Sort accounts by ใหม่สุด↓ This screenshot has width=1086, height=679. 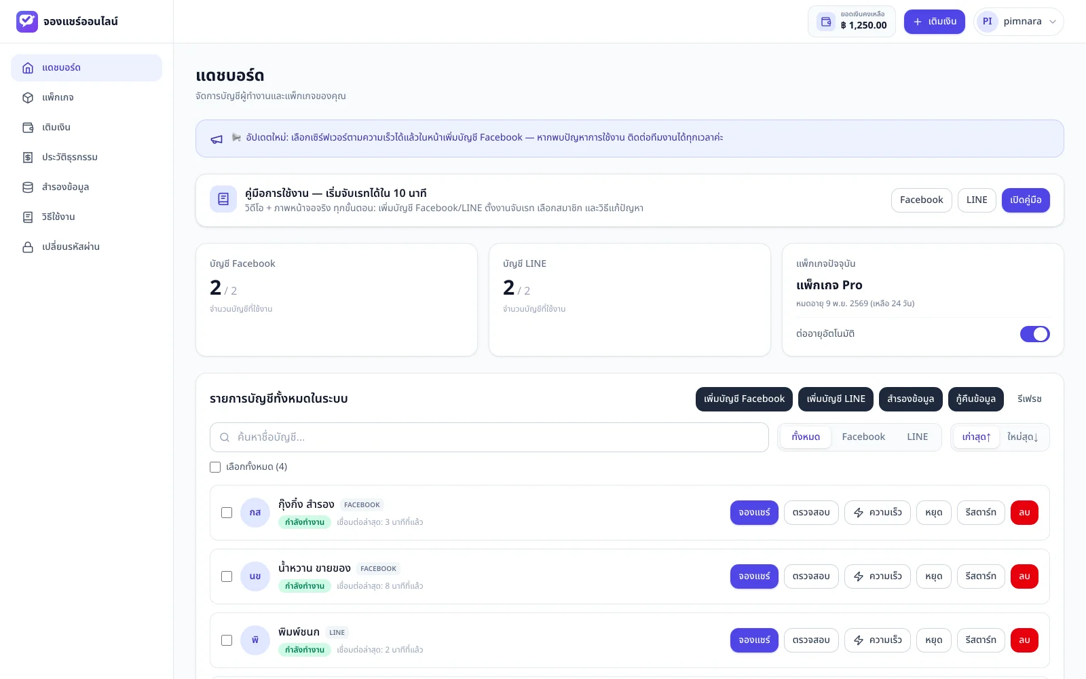point(1023,437)
